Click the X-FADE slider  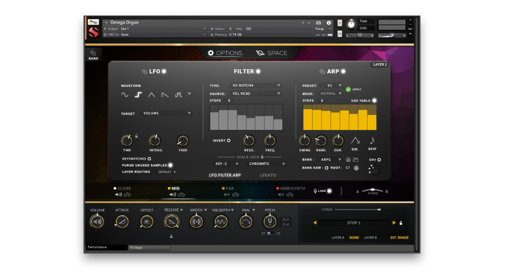[373, 191]
